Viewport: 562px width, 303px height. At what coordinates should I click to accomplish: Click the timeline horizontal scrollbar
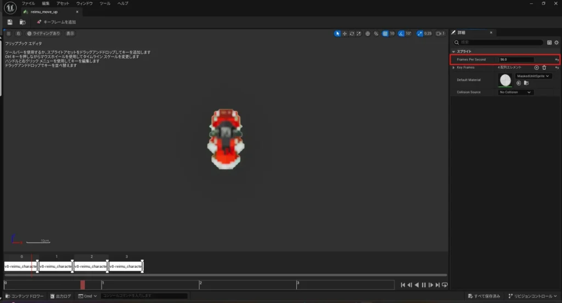click(x=226, y=275)
